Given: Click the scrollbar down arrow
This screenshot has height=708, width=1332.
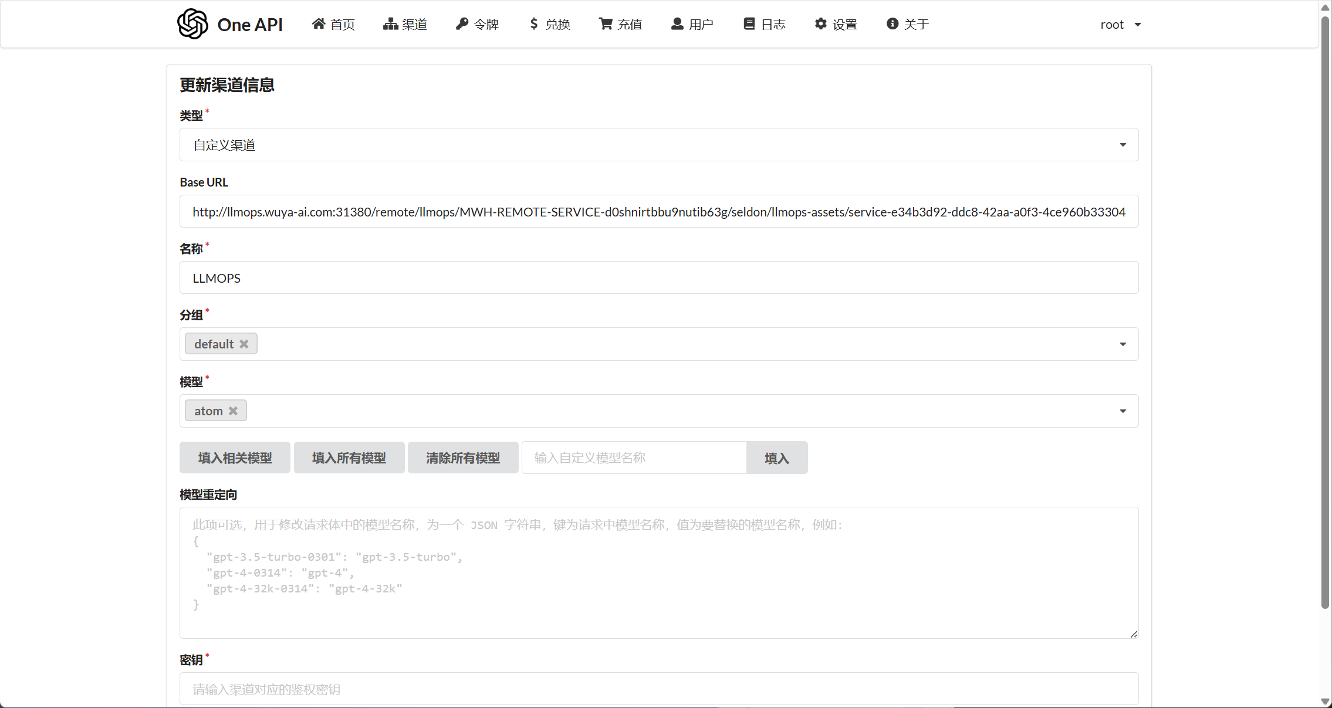Looking at the screenshot, I should (x=1325, y=701).
